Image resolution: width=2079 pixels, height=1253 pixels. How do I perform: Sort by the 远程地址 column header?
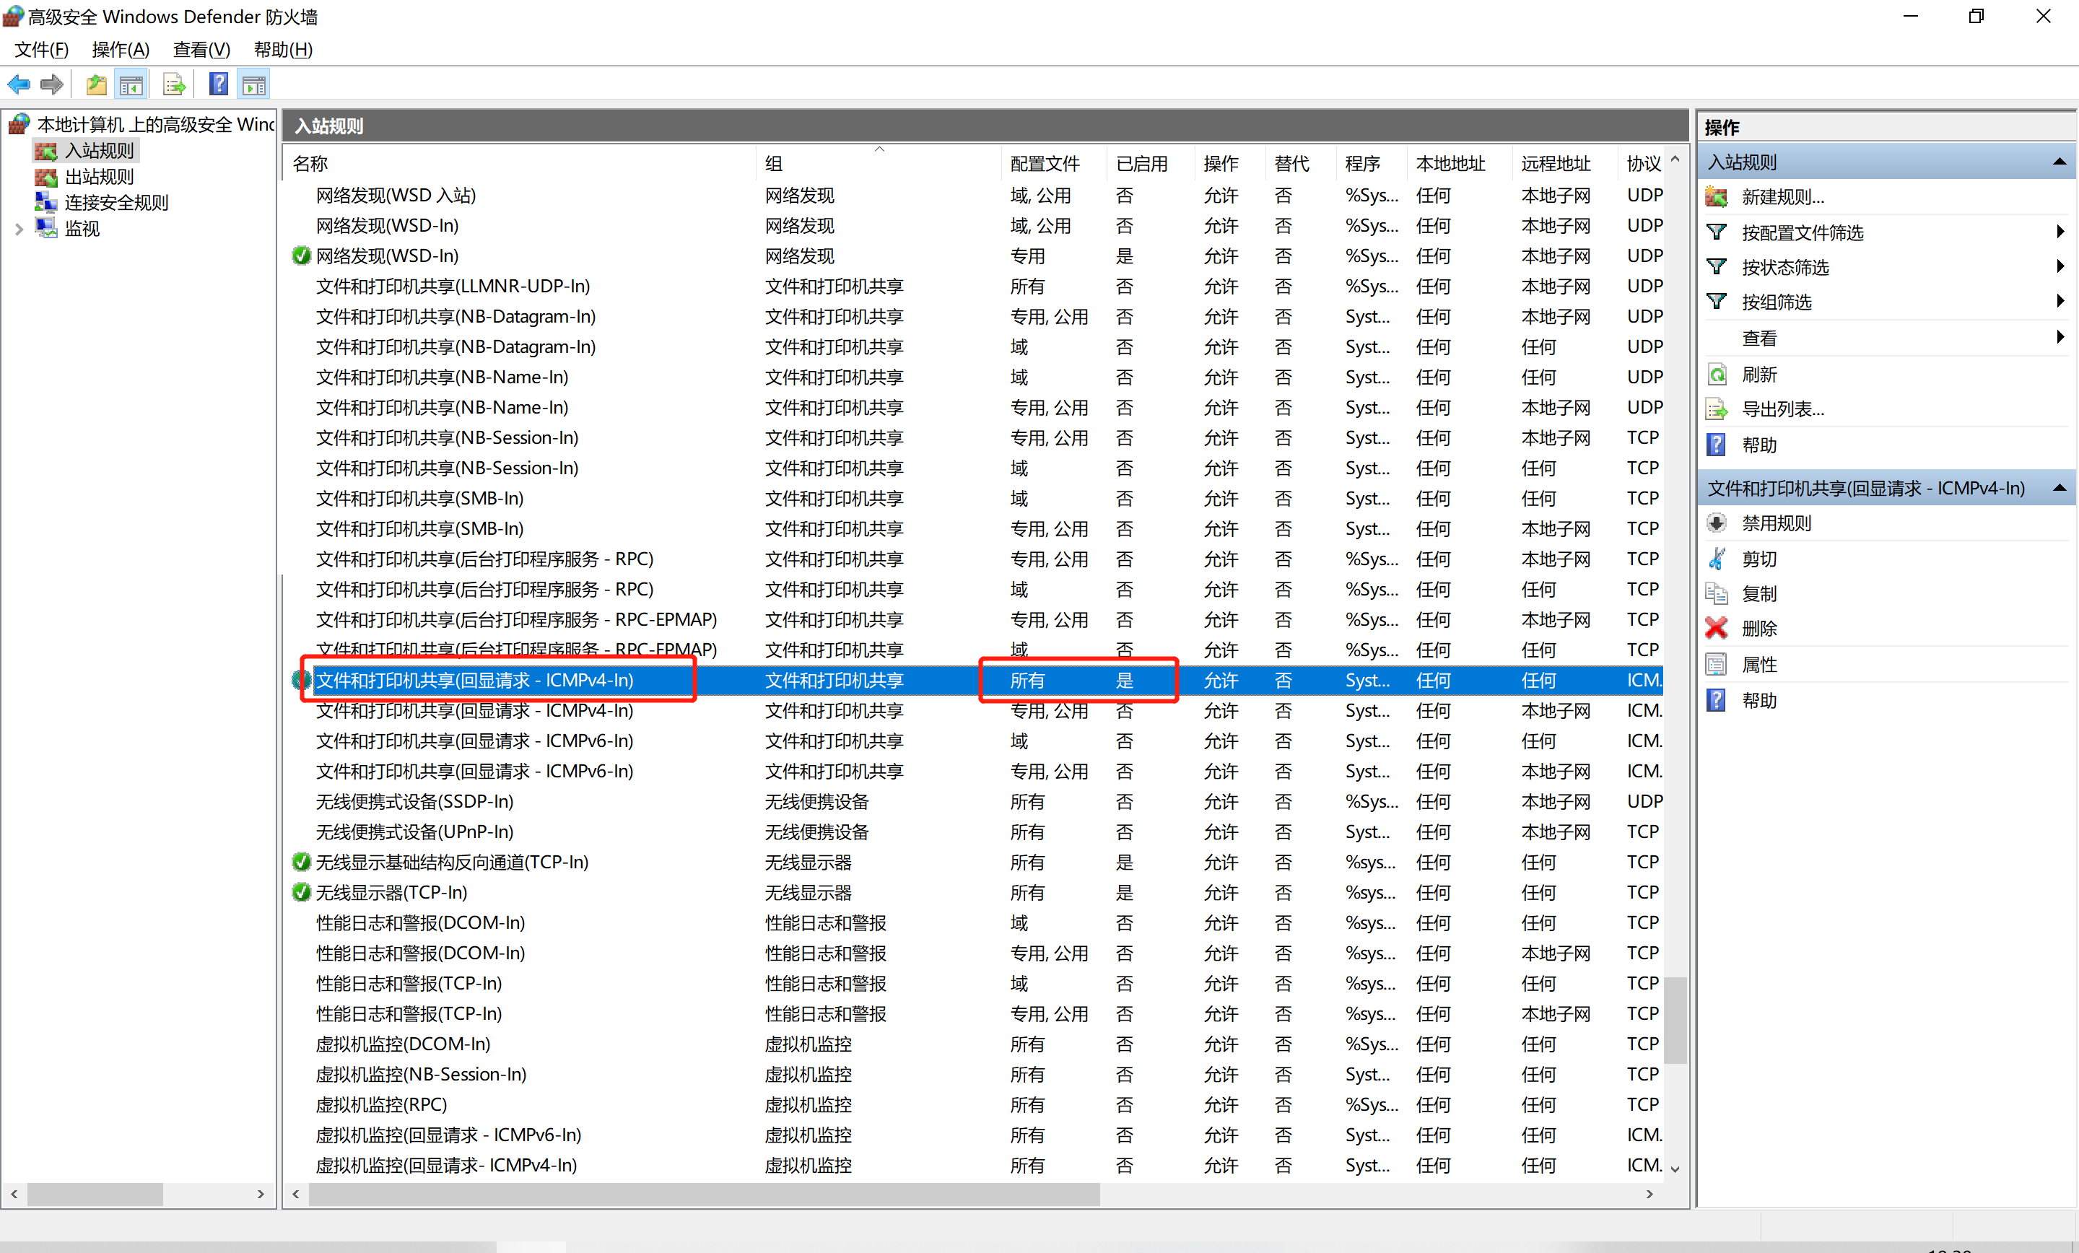coord(1564,163)
